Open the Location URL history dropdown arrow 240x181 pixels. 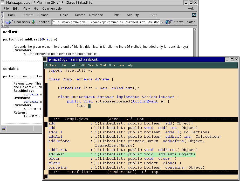click(x=162, y=22)
